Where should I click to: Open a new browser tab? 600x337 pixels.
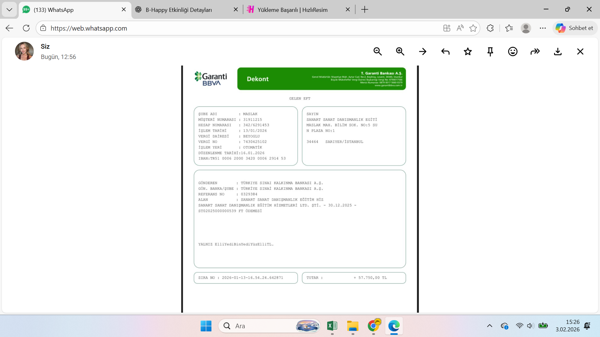pyautogui.click(x=365, y=10)
